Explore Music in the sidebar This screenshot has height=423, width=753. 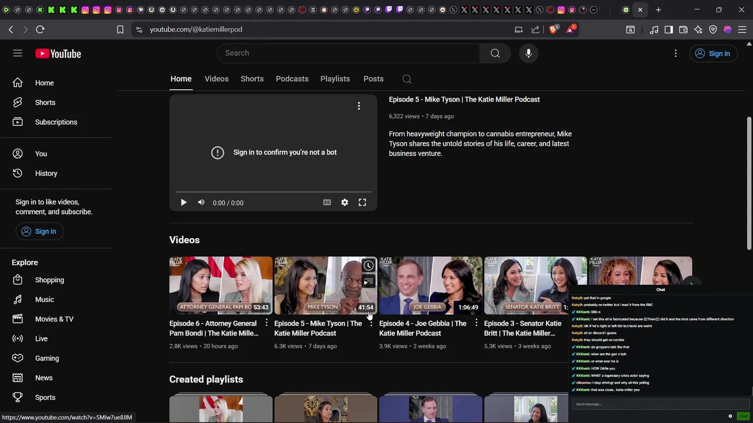pos(56,300)
